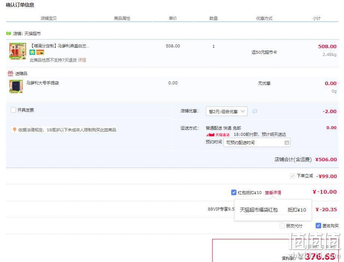Click the 单价 column header
The height and width of the screenshot is (262, 344).
[x=173, y=18]
